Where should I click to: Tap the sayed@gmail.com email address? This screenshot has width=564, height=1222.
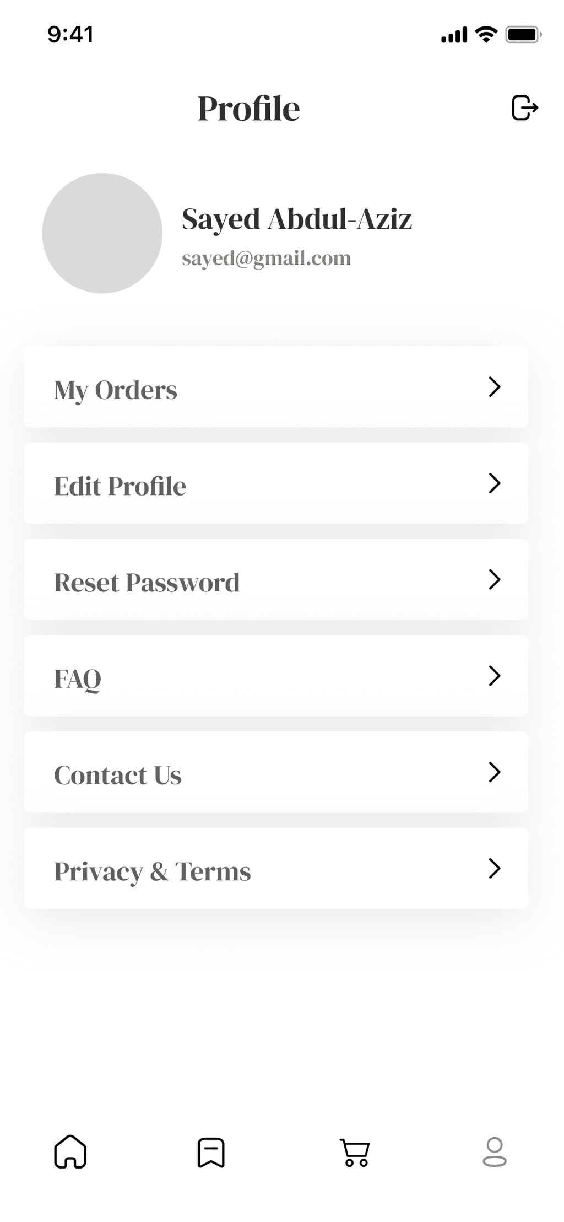coord(266,258)
